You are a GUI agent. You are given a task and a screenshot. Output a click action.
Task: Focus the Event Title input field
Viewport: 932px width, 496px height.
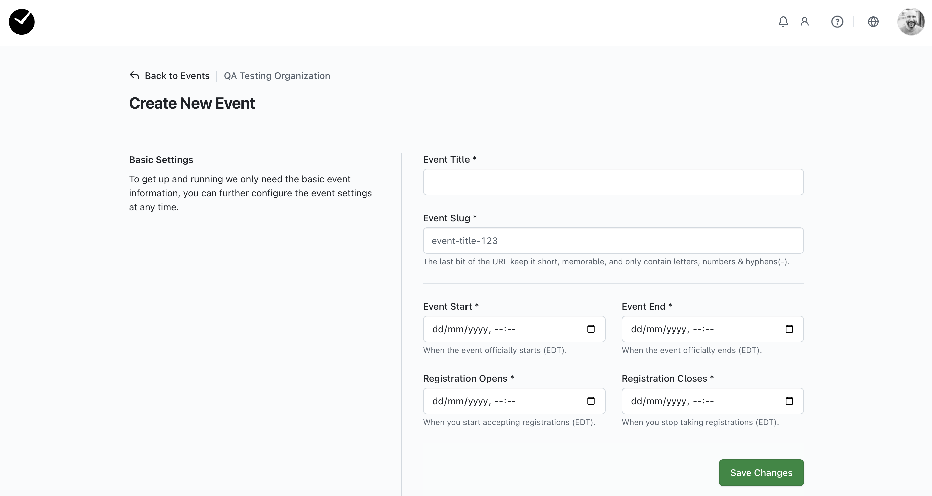click(613, 182)
